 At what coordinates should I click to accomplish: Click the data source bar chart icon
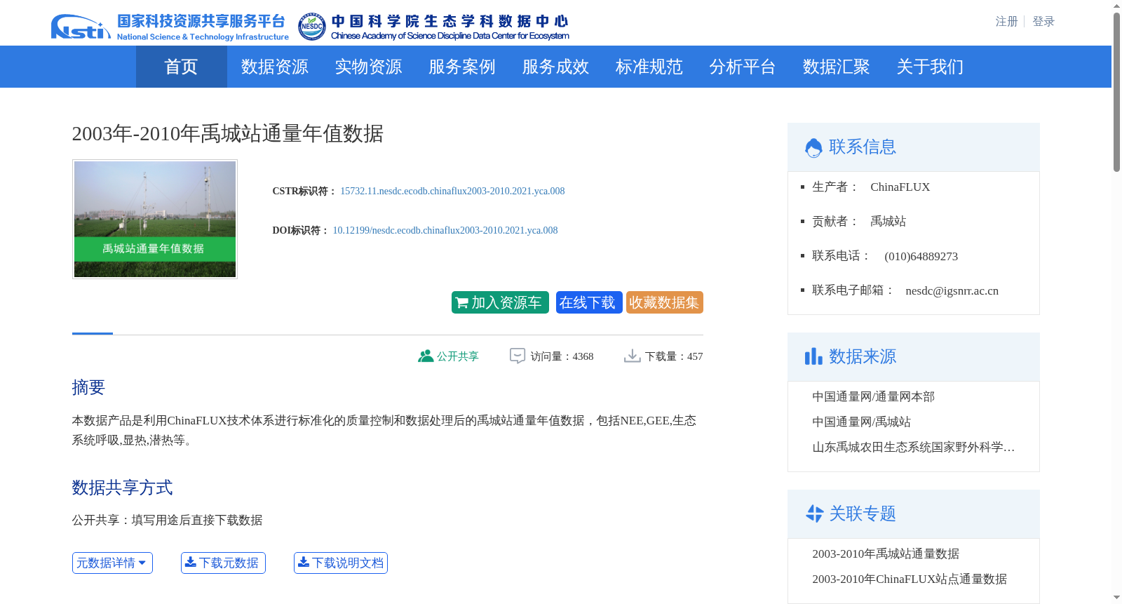tap(813, 356)
